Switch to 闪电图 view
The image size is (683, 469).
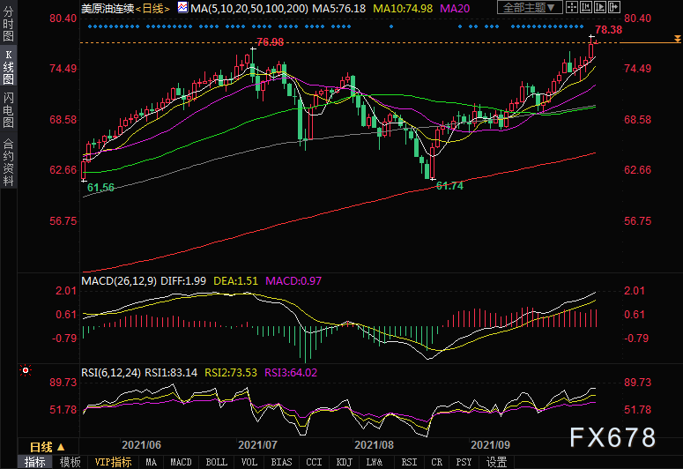click(x=8, y=110)
